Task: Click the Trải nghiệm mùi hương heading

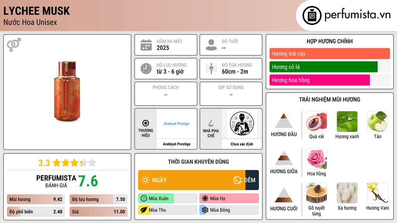Action: [x=330, y=99]
